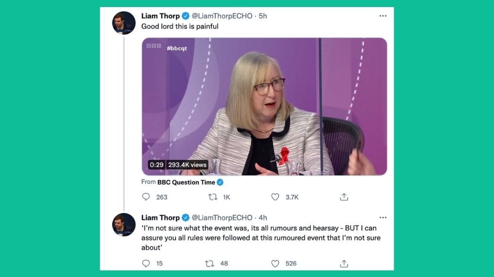This screenshot has width=494, height=277.
Task: Click the 293.4K views counter on video
Action: (x=187, y=165)
